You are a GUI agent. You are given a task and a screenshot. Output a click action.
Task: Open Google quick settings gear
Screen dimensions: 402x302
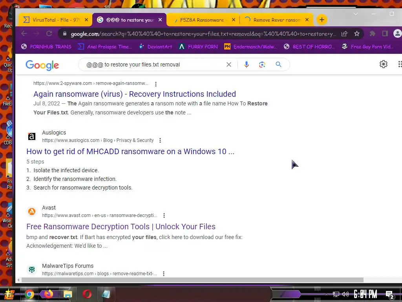point(383,64)
